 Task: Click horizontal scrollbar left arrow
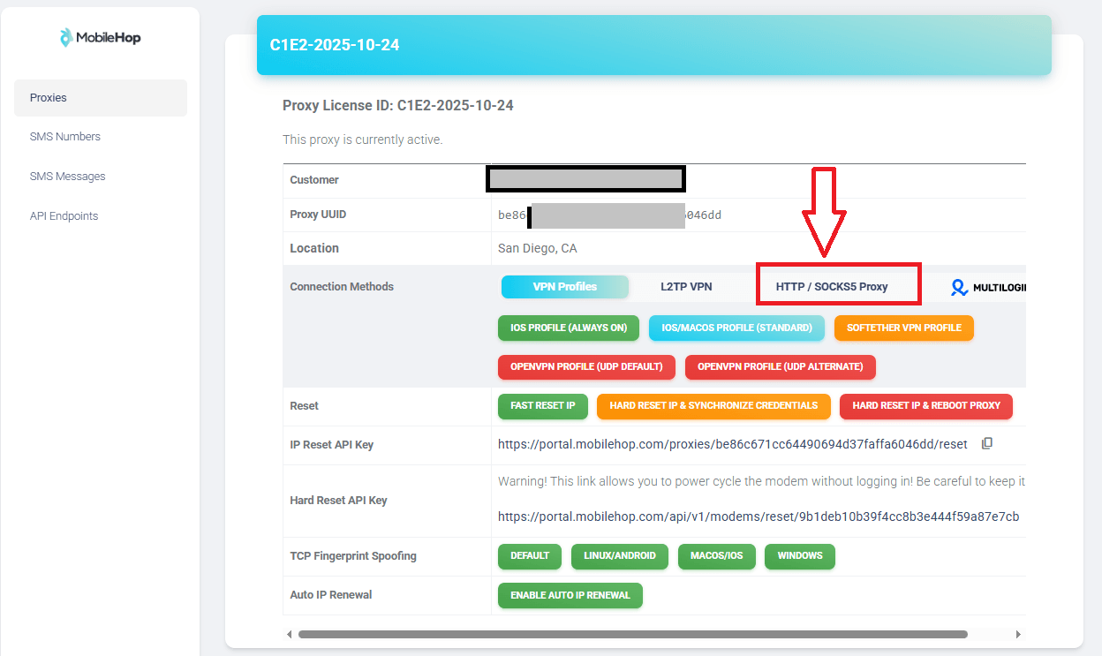coord(289,634)
